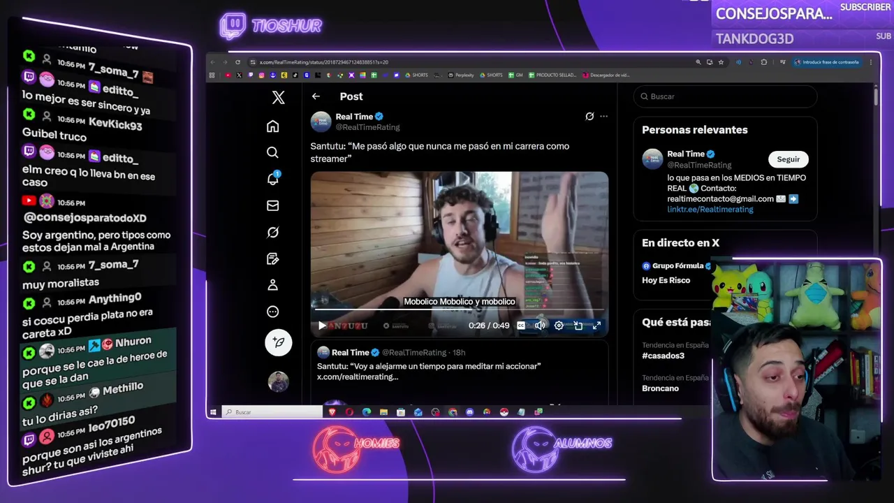Open Microsoft Edge from taskbar
The image size is (894, 503).
pyautogui.click(x=367, y=412)
